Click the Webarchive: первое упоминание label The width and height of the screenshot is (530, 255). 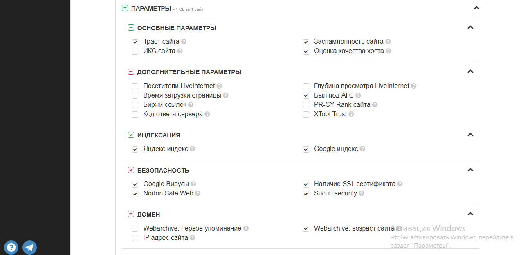click(192, 228)
